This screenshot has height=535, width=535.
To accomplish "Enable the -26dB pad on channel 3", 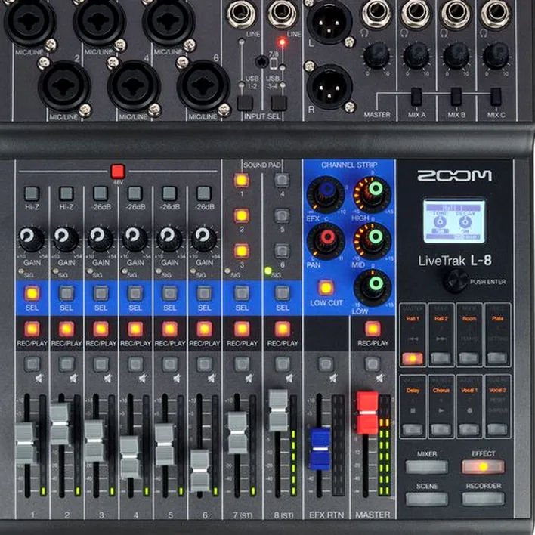I will pyautogui.click(x=101, y=193).
